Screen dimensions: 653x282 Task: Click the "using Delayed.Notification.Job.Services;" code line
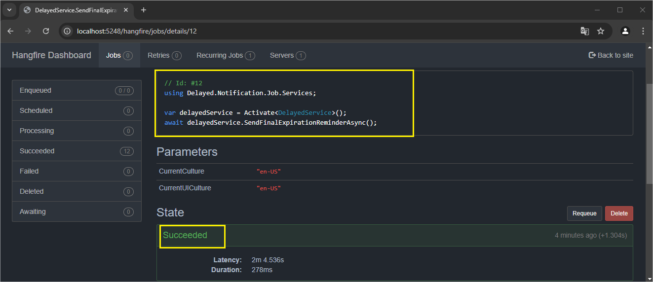click(x=240, y=93)
